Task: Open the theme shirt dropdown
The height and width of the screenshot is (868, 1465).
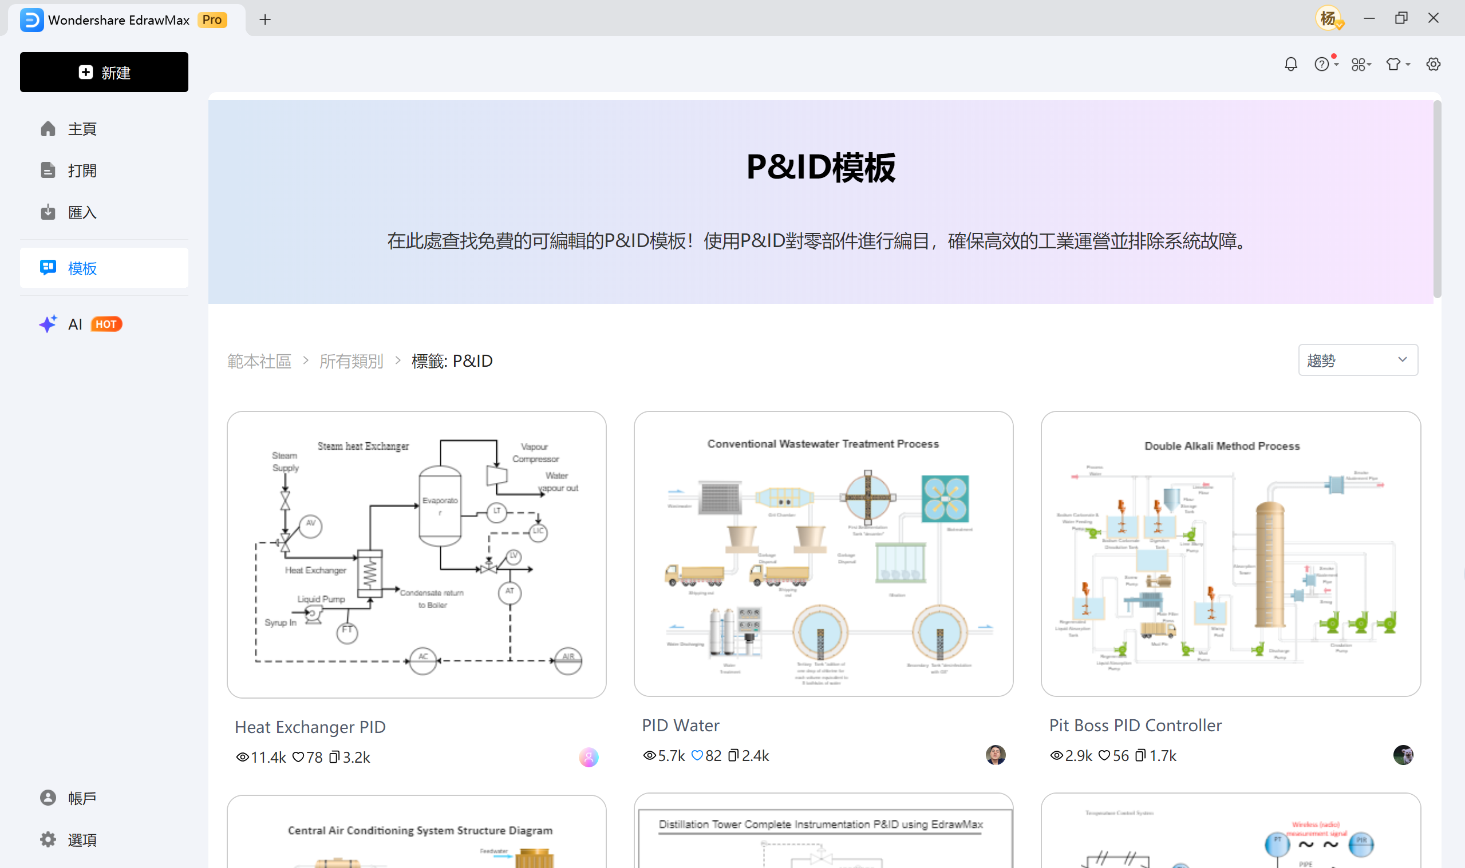Action: point(1407,64)
